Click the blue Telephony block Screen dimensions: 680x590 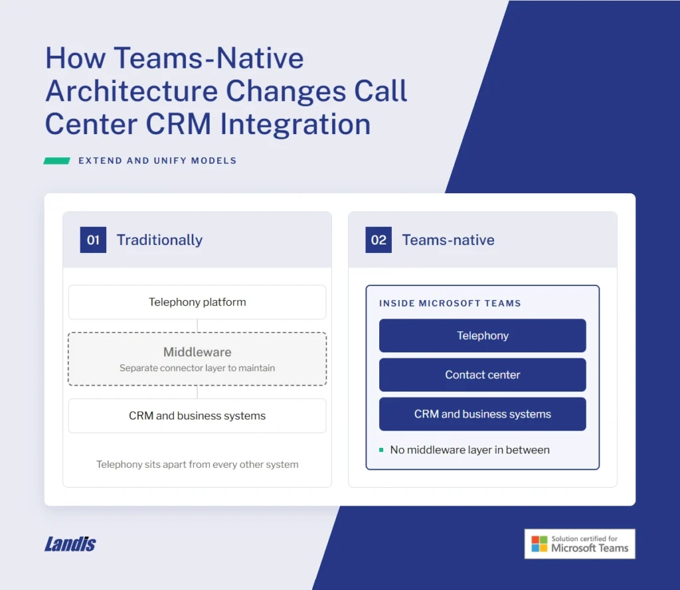coord(482,336)
